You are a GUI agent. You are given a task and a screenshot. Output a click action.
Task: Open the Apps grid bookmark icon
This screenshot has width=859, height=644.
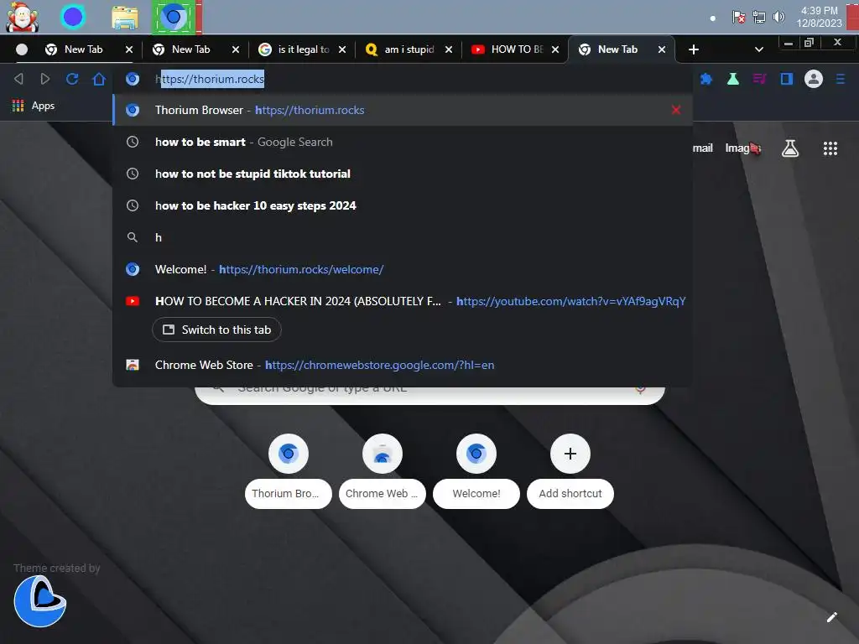pyautogui.click(x=18, y=106)
